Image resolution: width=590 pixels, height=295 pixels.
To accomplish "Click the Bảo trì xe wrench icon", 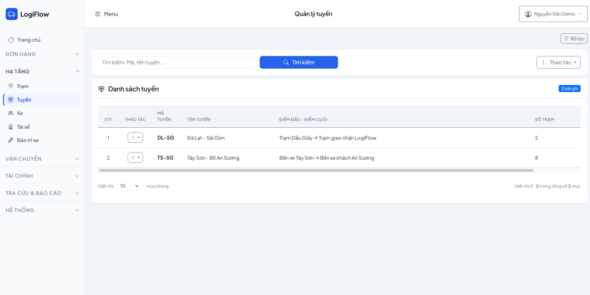I will (11, 140).
